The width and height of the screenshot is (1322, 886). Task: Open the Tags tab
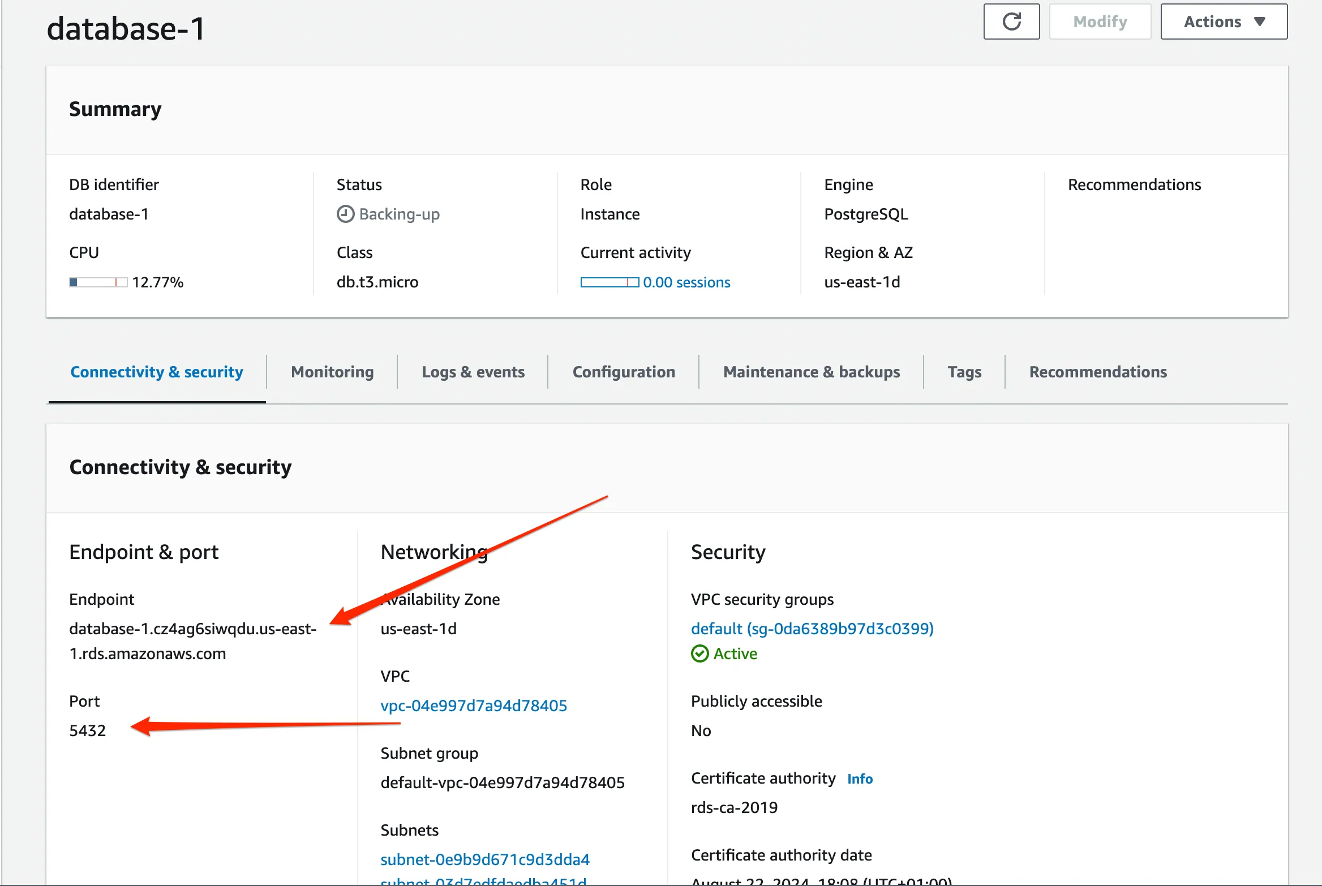pos(964,372)
